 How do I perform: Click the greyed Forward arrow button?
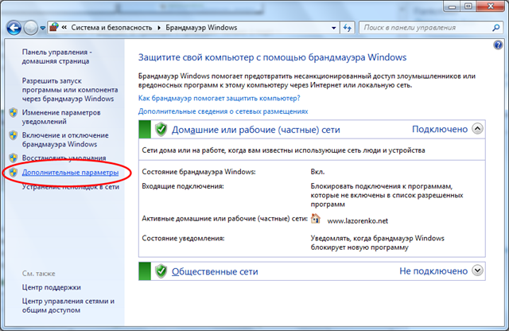coord(31,28)
